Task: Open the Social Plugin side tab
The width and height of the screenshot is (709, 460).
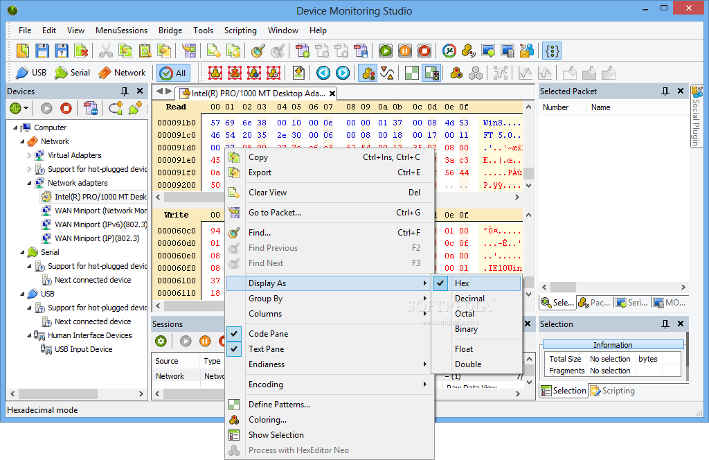Action: pyautogui.click(x=697, y=116)
